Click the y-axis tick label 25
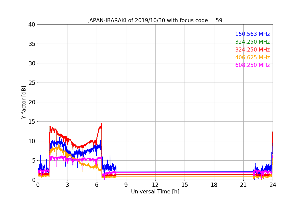 click(x=32, y=83)
